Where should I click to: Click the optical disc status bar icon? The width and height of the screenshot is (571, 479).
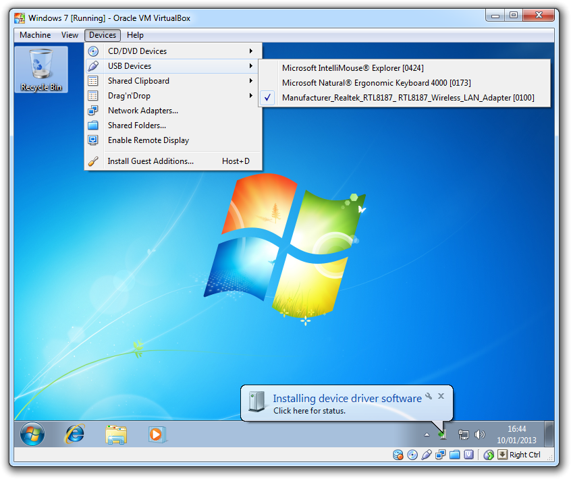pyautogui.click(x=412, y=455)
